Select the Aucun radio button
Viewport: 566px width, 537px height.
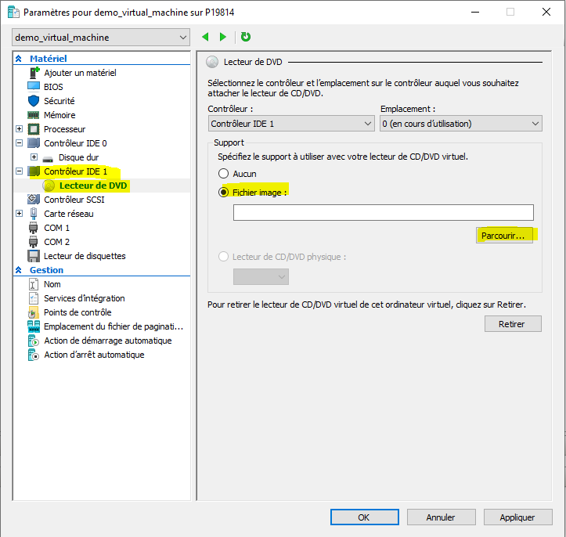223,174
